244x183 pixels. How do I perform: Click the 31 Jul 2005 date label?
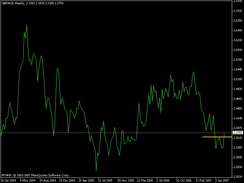106,180
